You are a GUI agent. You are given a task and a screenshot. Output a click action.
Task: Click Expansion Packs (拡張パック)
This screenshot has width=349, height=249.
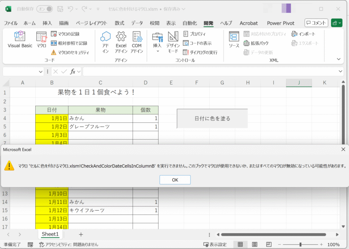click(x=256, y=43)
